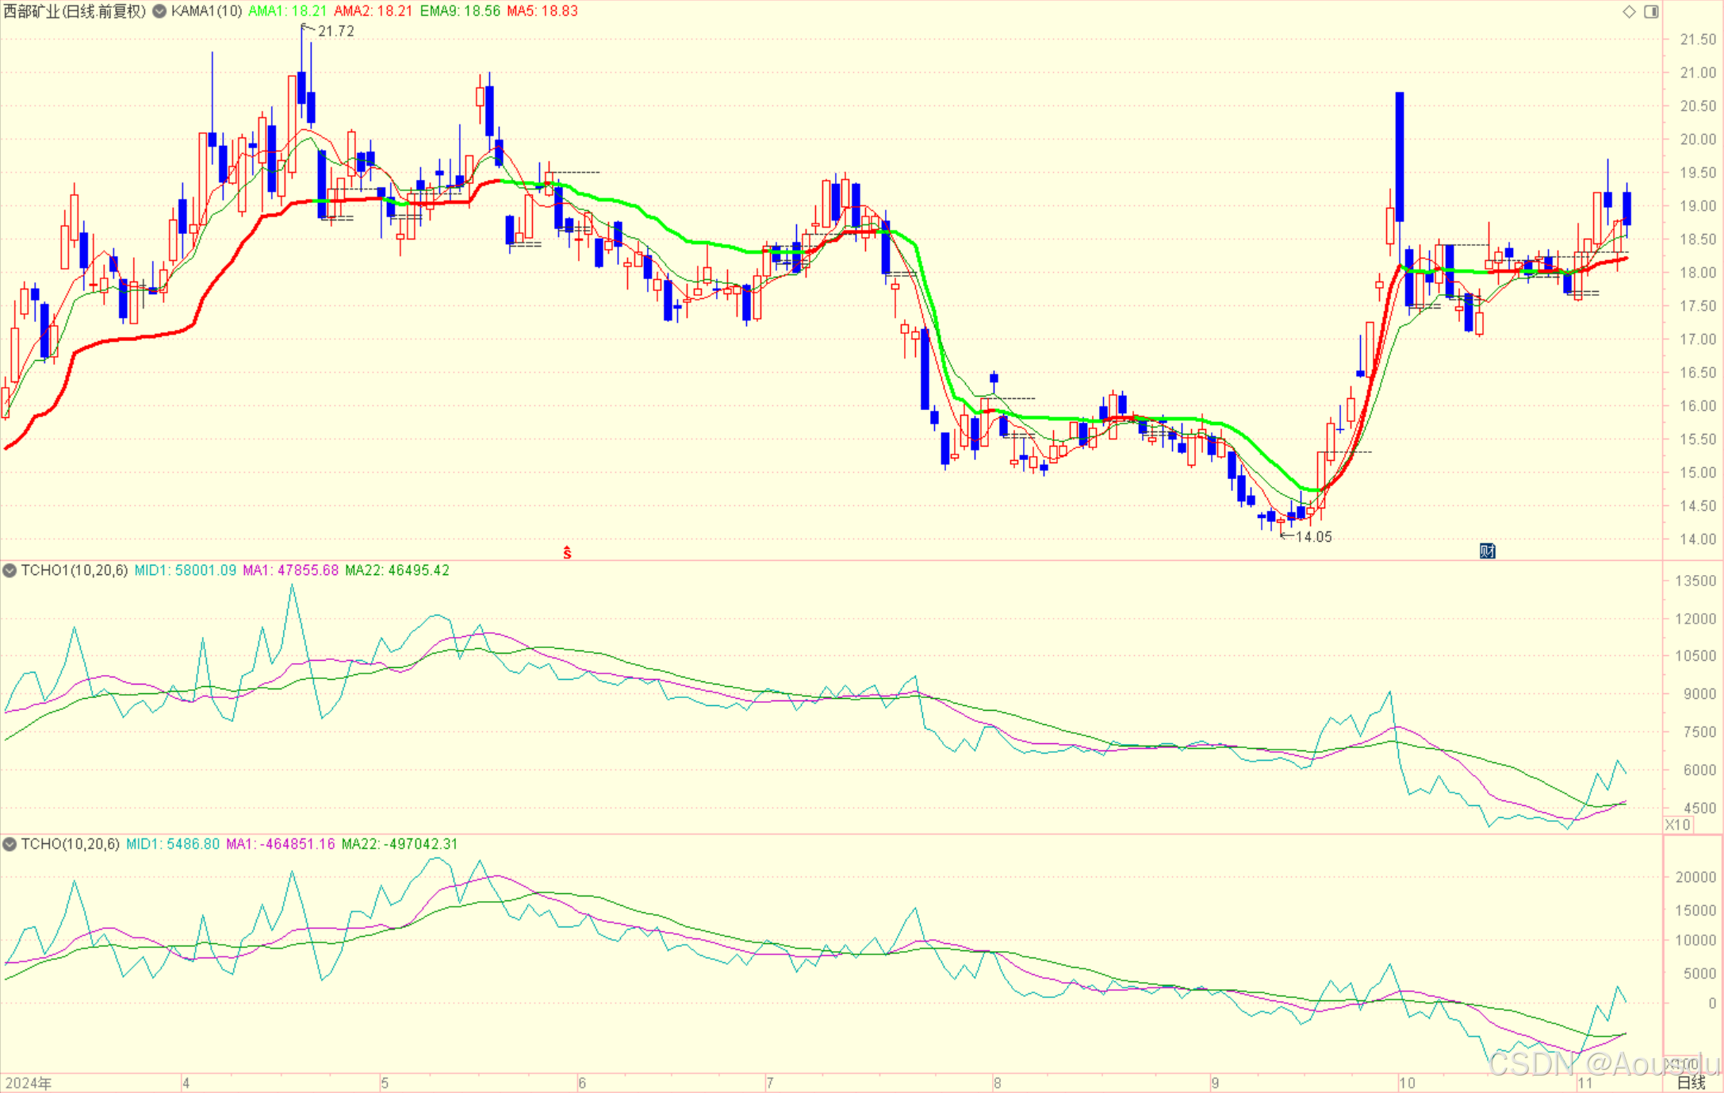Open the blue 财 financial info marker
1724x1093 pixels.
(x=1487, y=550)
